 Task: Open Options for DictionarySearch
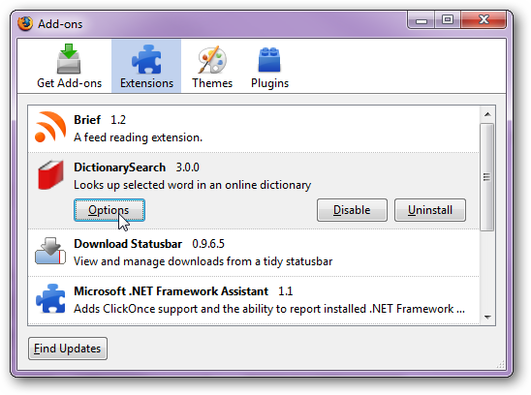tap(109, 210)
